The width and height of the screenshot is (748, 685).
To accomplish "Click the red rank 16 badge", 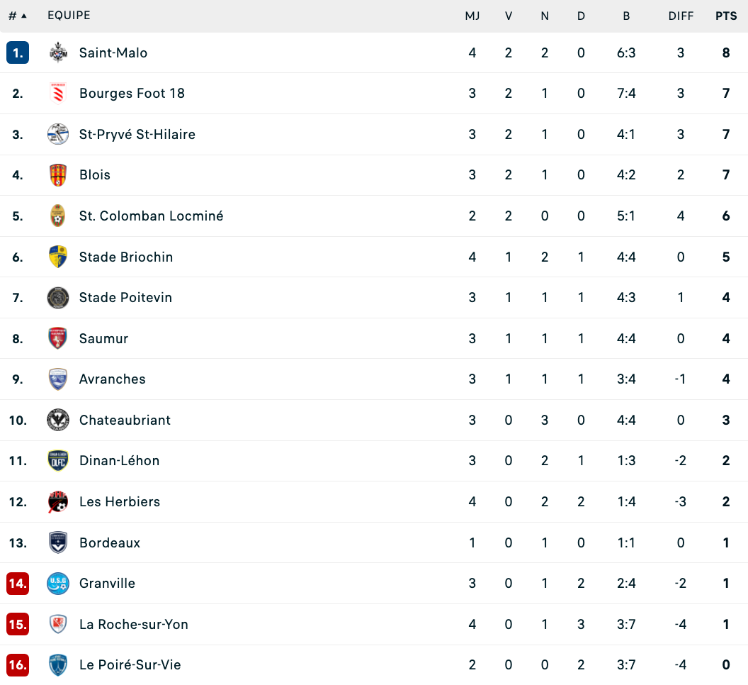I will pyautogui.click(x=18, y=665).
